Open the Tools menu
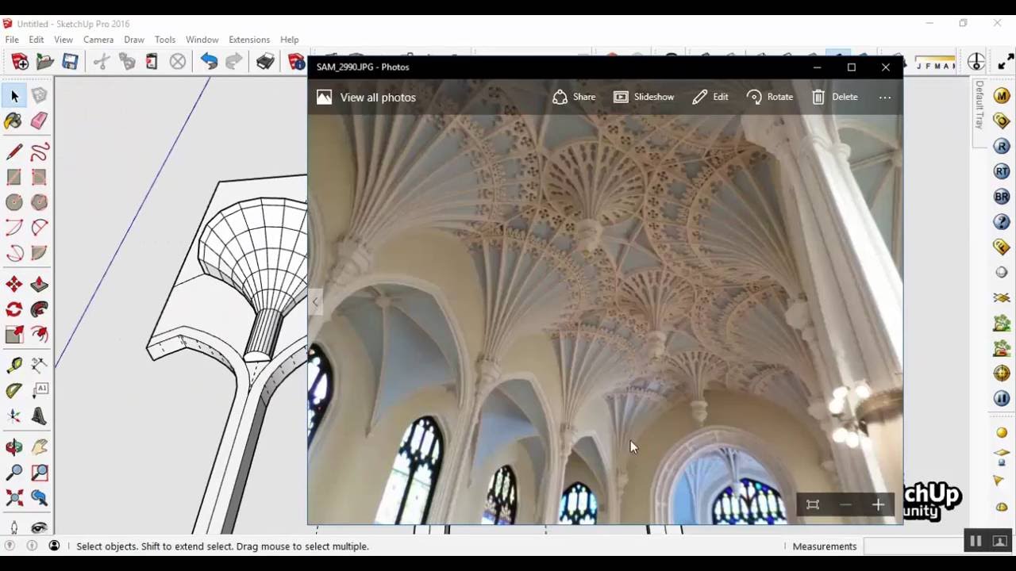This screenshot has width=1016, height=571. pyautogui.click(x=165, y=40)
